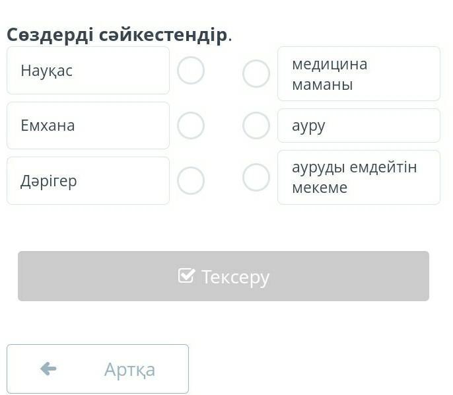Select the circle beside ауру
This screenshot has height=395, width=453.
click(x=256, y=126)
